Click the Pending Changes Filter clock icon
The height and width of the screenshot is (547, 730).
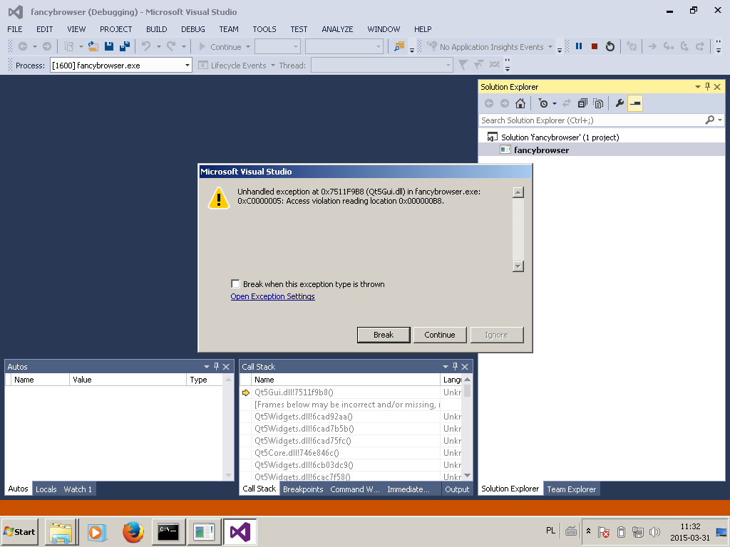click(543, 103)
